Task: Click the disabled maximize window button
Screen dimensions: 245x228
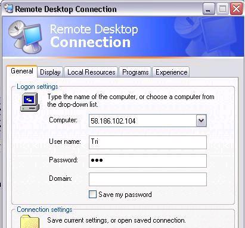Action: click(x=222, y=9)
